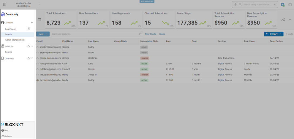This screenshot has height=139, width=294.
Task: Collapse the sidebar navigation
Action: 7,136
